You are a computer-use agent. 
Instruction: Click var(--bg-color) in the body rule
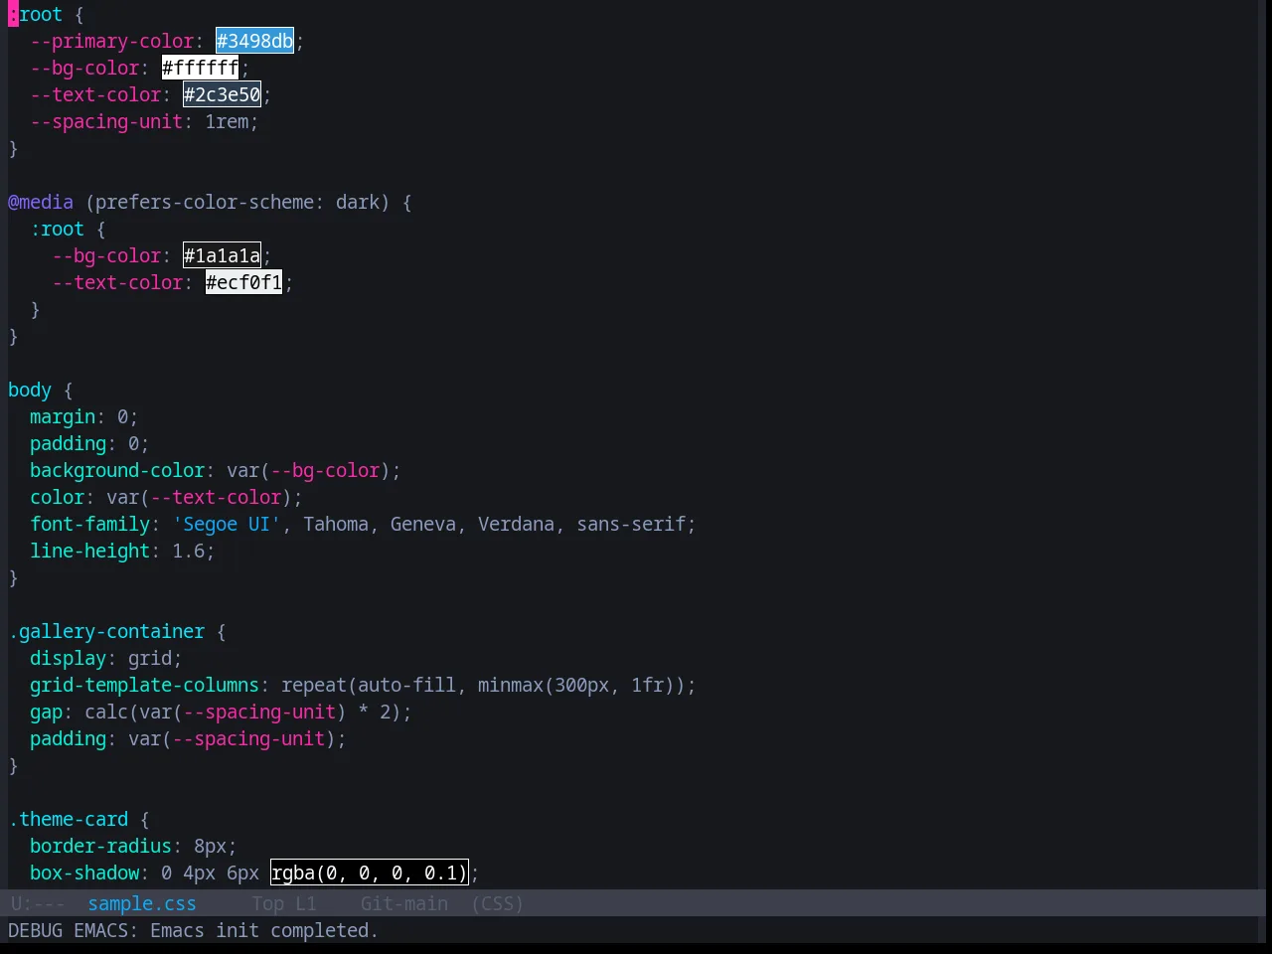(x=309, y=470)
